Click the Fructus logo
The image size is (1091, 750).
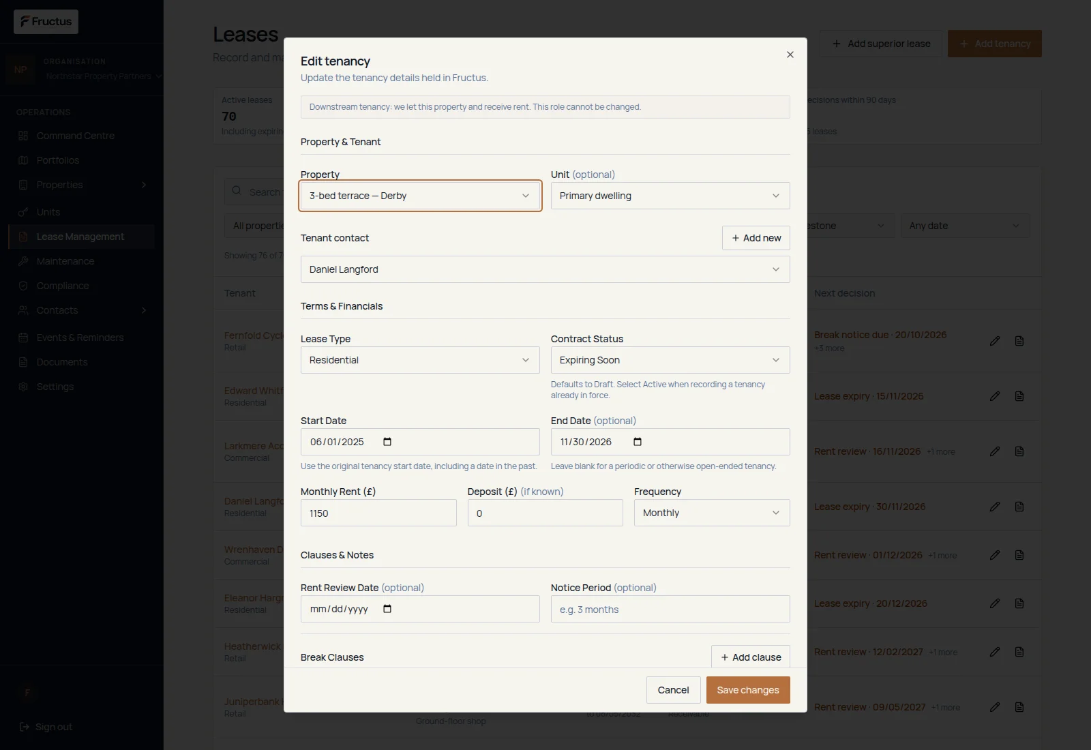pyautogui.click(x=46, y=22)
